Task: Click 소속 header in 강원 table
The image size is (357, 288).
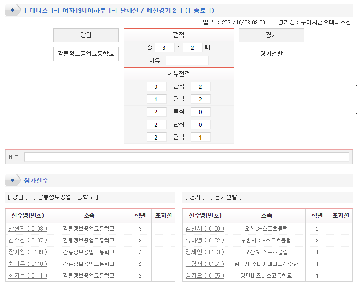Action: 89,215
